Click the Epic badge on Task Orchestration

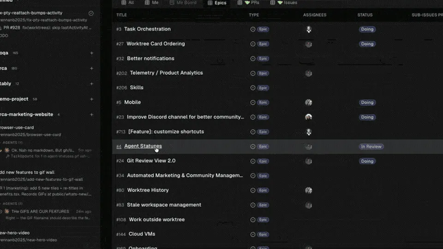pyautogui.click(x=263, y=29)
